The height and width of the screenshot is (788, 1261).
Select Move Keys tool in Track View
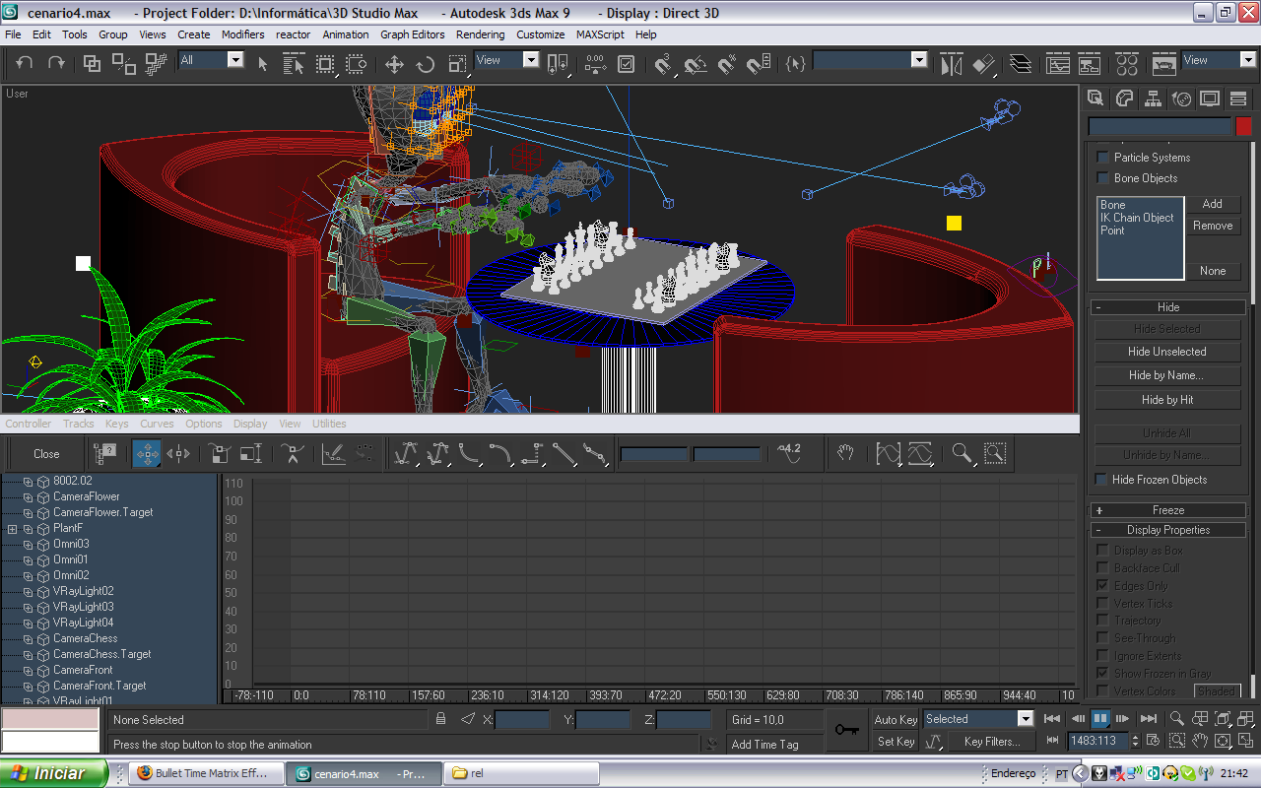point(147,454)
